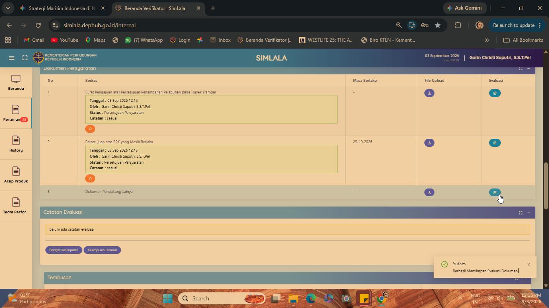Open Sticky Notes from the taskbar
Image resolution: width=549 pixels, height=308 pixels.
pos(364,298)
